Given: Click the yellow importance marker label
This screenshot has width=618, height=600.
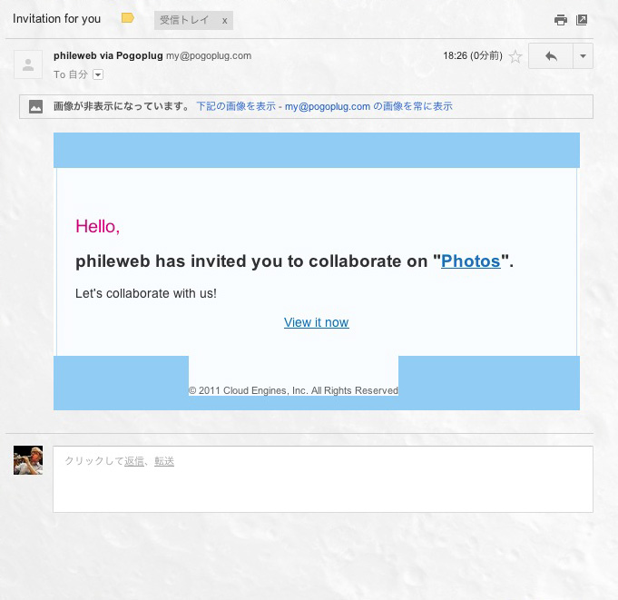Looking at the screenshot, I should coord(128,18).
